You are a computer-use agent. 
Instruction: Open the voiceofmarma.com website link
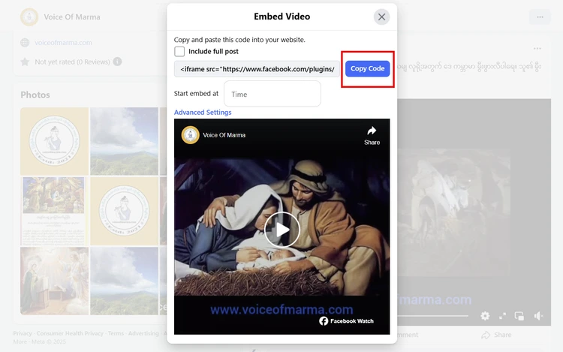[64, 43]
